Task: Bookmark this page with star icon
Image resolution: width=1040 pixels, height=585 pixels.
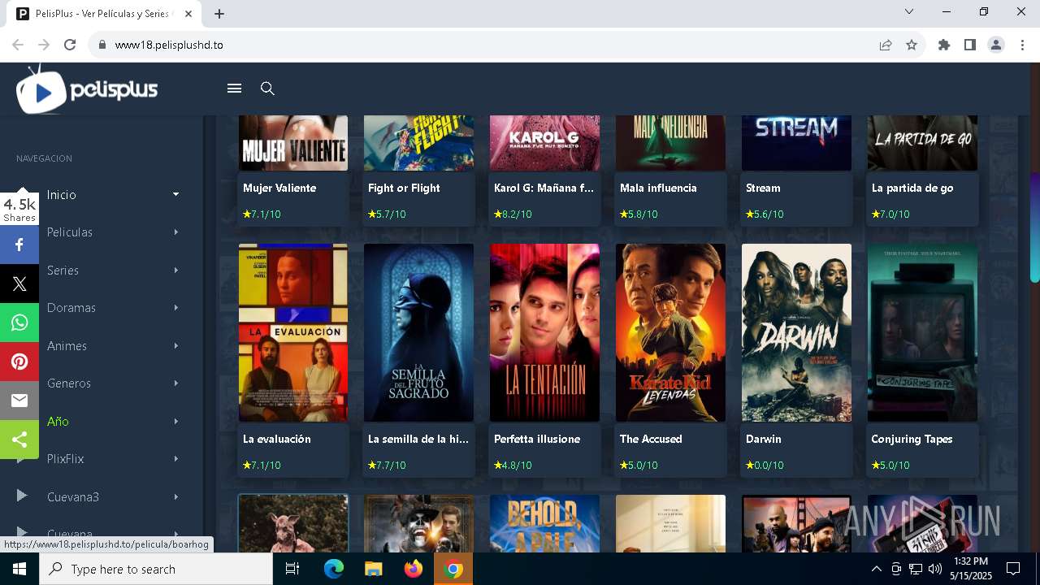Action: pos(912,45)
